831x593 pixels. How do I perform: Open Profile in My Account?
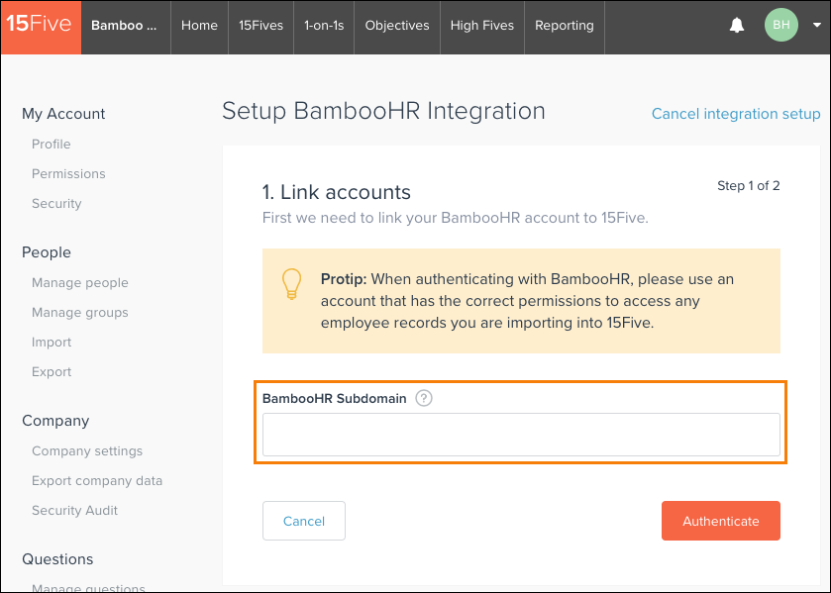click(51, 145)
